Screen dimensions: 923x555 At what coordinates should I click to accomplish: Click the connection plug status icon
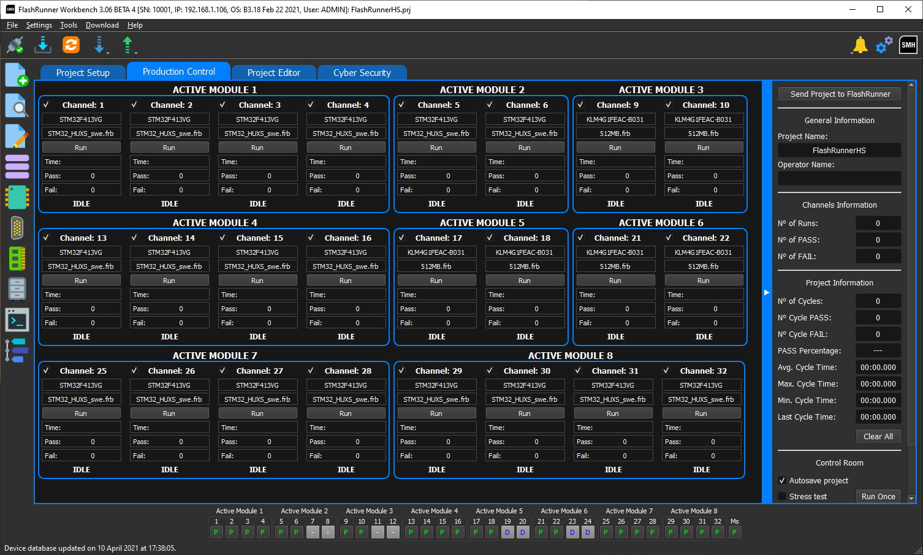click(x=15, y=45)
